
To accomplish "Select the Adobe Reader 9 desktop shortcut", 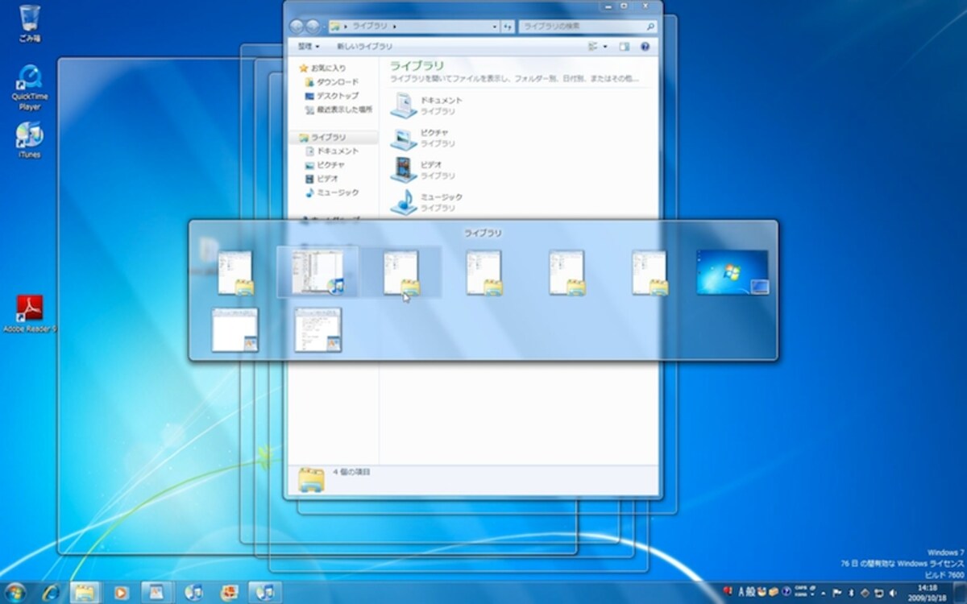I will click(x=30, y=314).
